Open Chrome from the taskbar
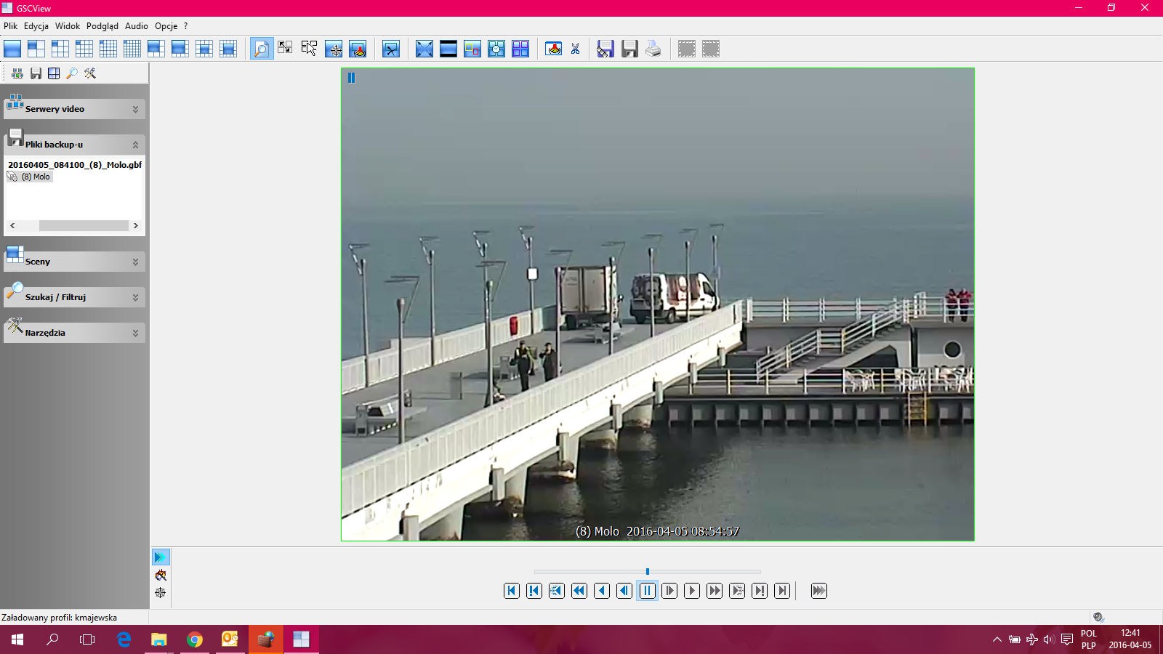The image size is (1163, 654). (x=194, y=639)
